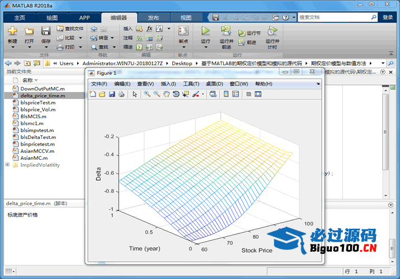Open the address bar path history dropdown
Screen dimensions: 400x279
tap(383, 63)
